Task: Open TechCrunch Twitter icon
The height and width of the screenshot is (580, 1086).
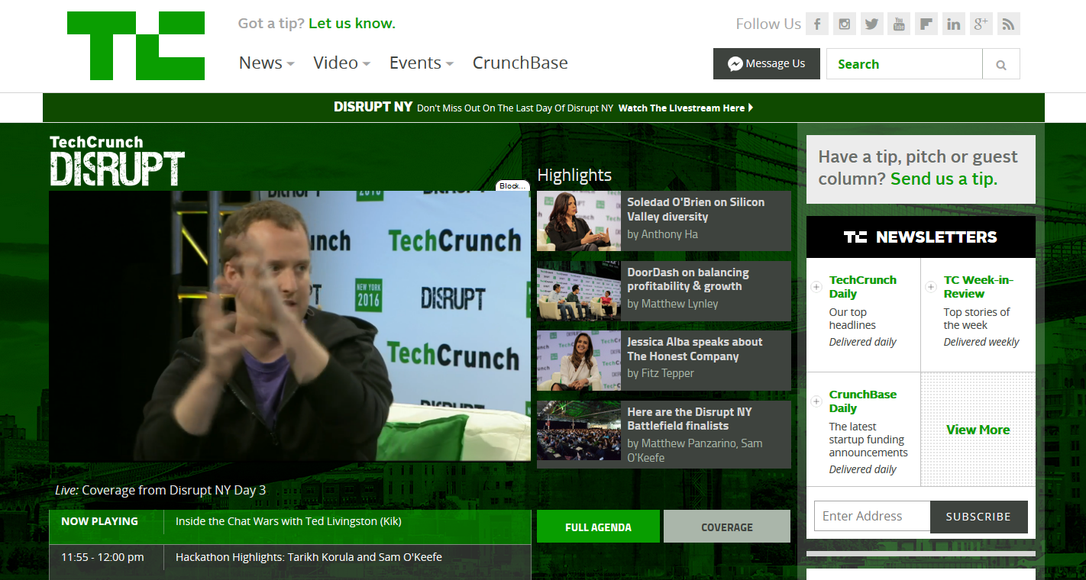Action: [x=872, y=24]
